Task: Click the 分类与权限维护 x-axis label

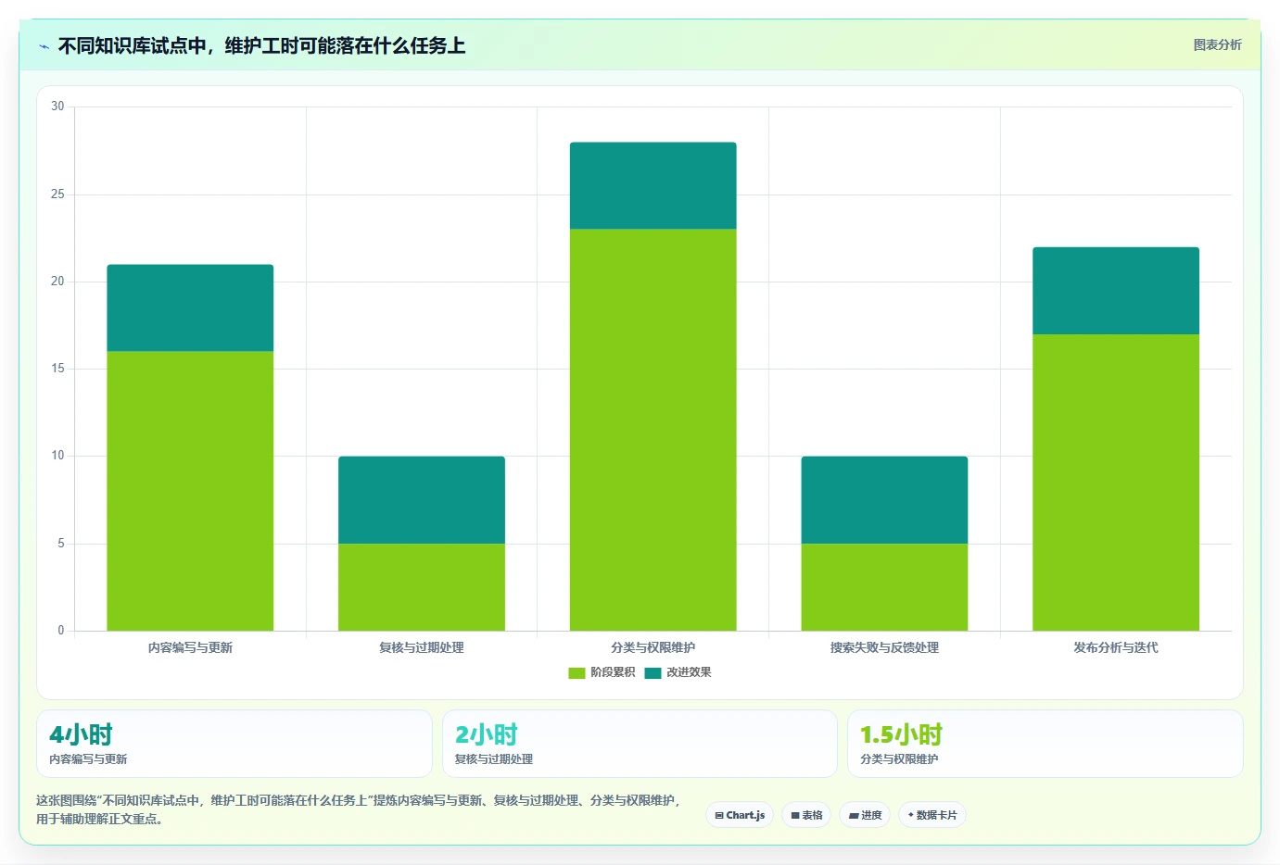Action: 653,647
